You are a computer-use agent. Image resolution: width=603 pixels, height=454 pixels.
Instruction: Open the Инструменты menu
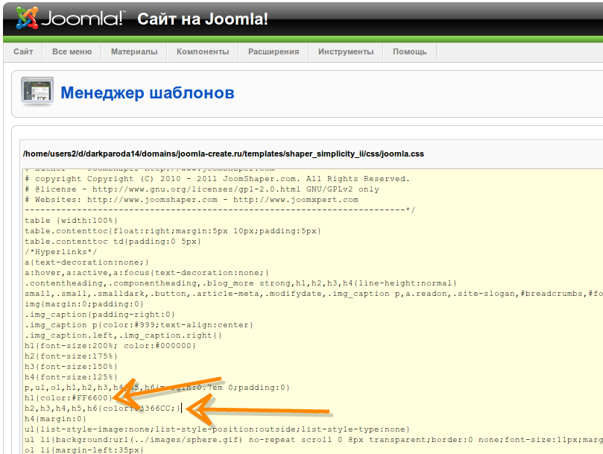pos(345,51)
